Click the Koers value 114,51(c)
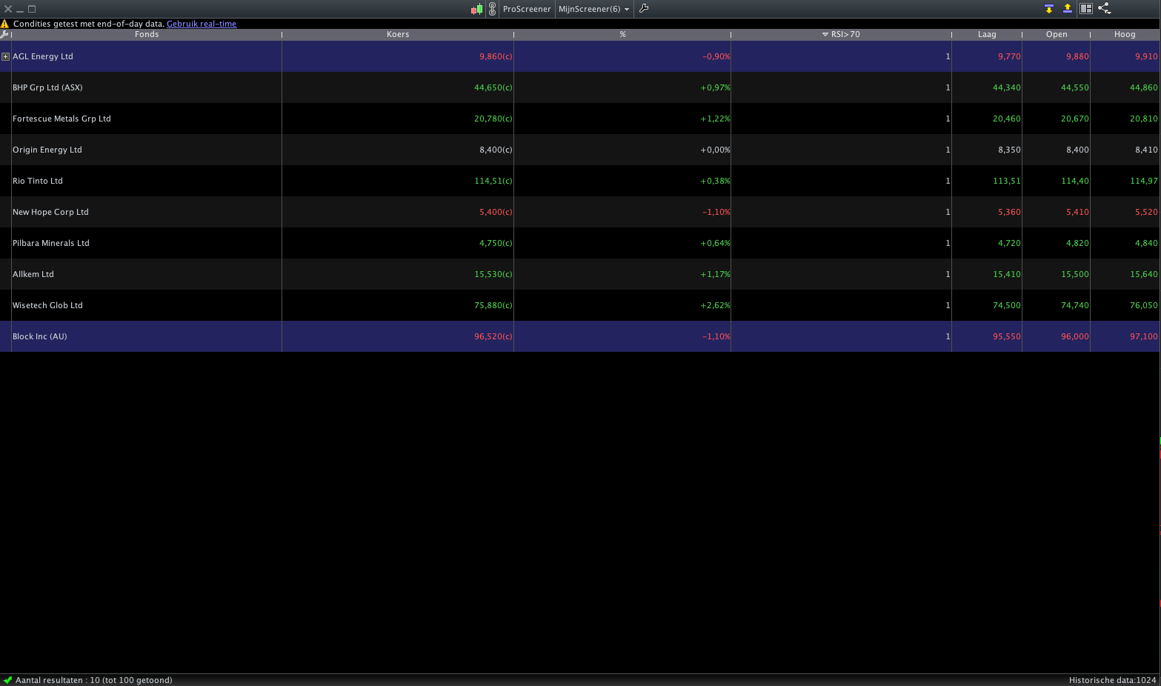 (493, 181)
